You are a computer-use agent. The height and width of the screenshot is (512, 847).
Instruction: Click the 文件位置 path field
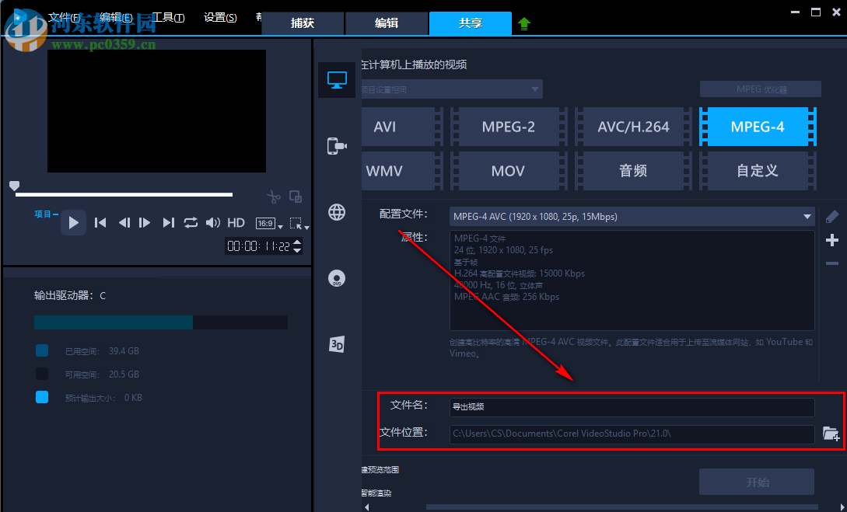coord(632,434)
